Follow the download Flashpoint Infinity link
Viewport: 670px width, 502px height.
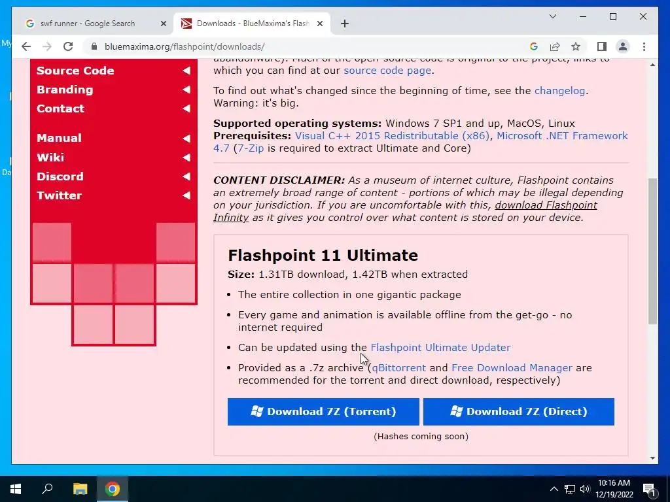click(x=546, y=205)
